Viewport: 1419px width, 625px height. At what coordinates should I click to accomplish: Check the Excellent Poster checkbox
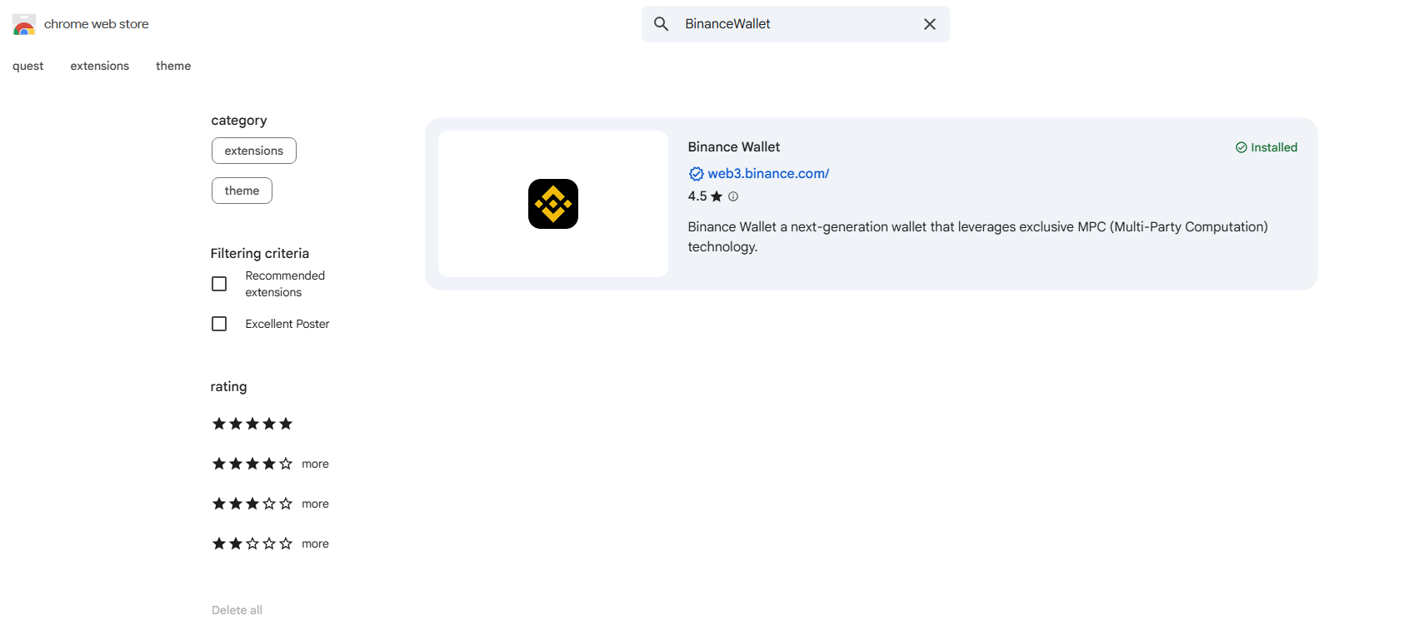219,324
